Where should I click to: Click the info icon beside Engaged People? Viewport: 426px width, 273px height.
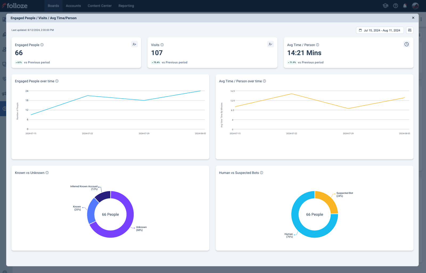pyautogui.click(x=42, y=45)
